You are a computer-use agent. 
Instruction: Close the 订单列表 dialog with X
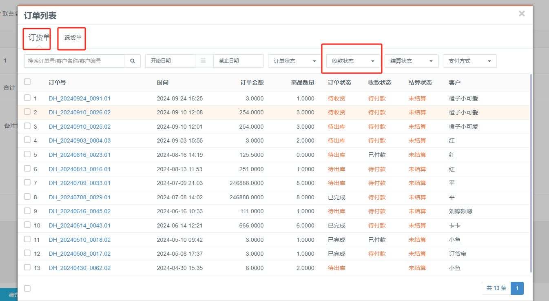click(x=522, y=14)
